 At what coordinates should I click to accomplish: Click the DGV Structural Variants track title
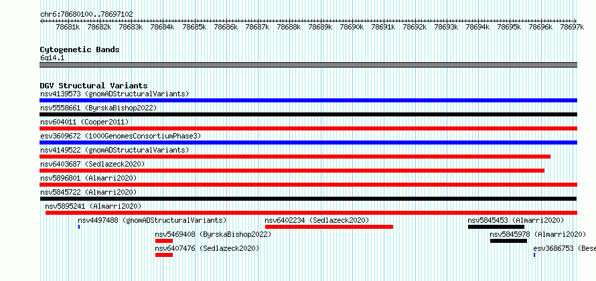pyautogui.click(x=94, y=86)
